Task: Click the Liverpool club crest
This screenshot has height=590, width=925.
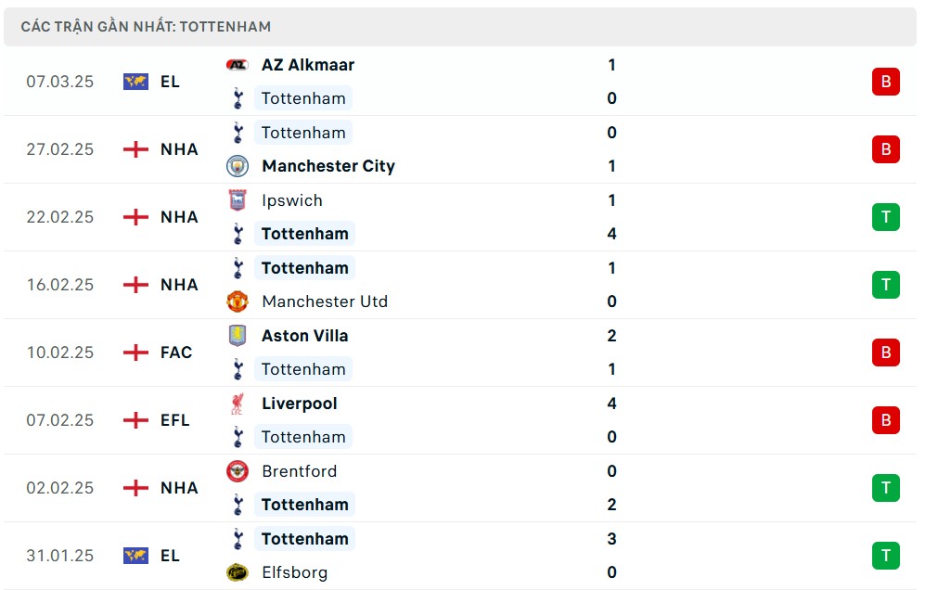Action: click(x=238, y=404)
